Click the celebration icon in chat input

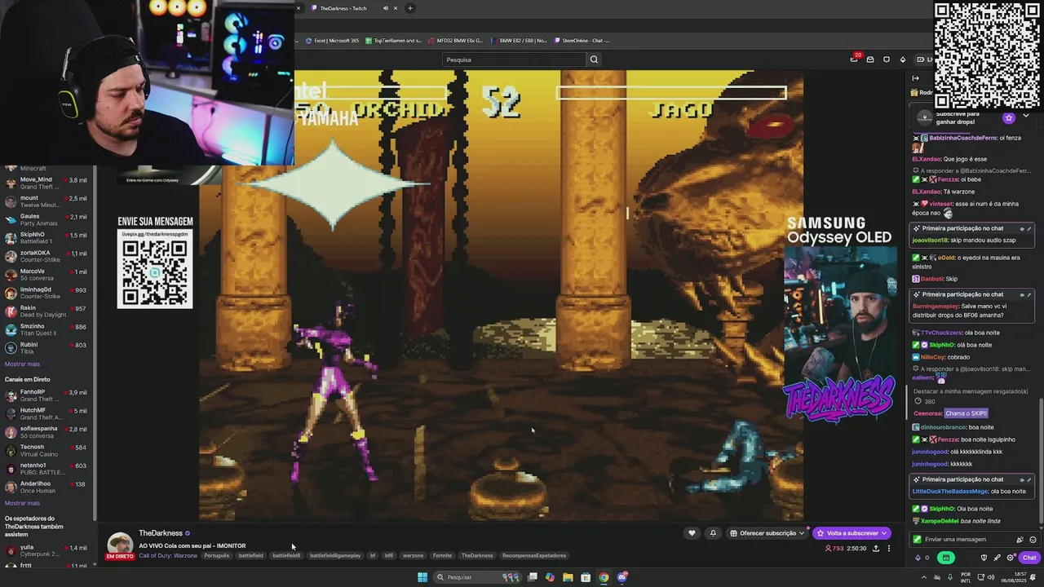(x=1020, y=540)
